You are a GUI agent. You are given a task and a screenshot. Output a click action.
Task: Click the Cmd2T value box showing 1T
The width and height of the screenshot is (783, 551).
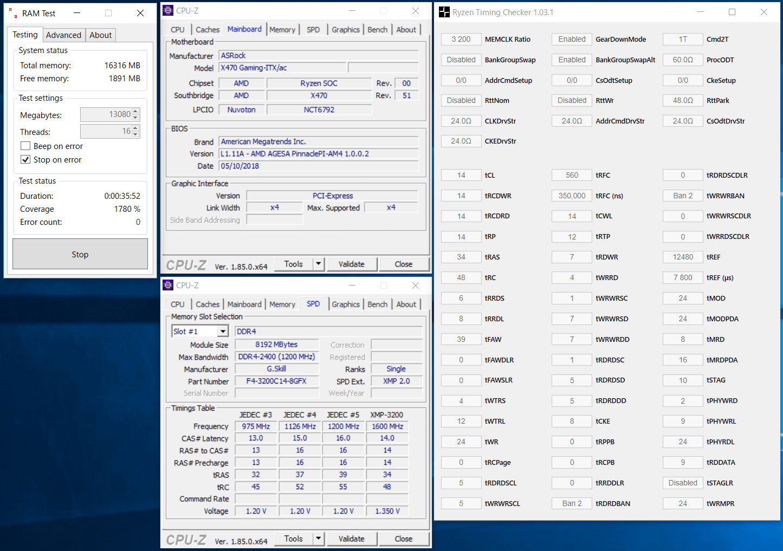pos(683,39)
